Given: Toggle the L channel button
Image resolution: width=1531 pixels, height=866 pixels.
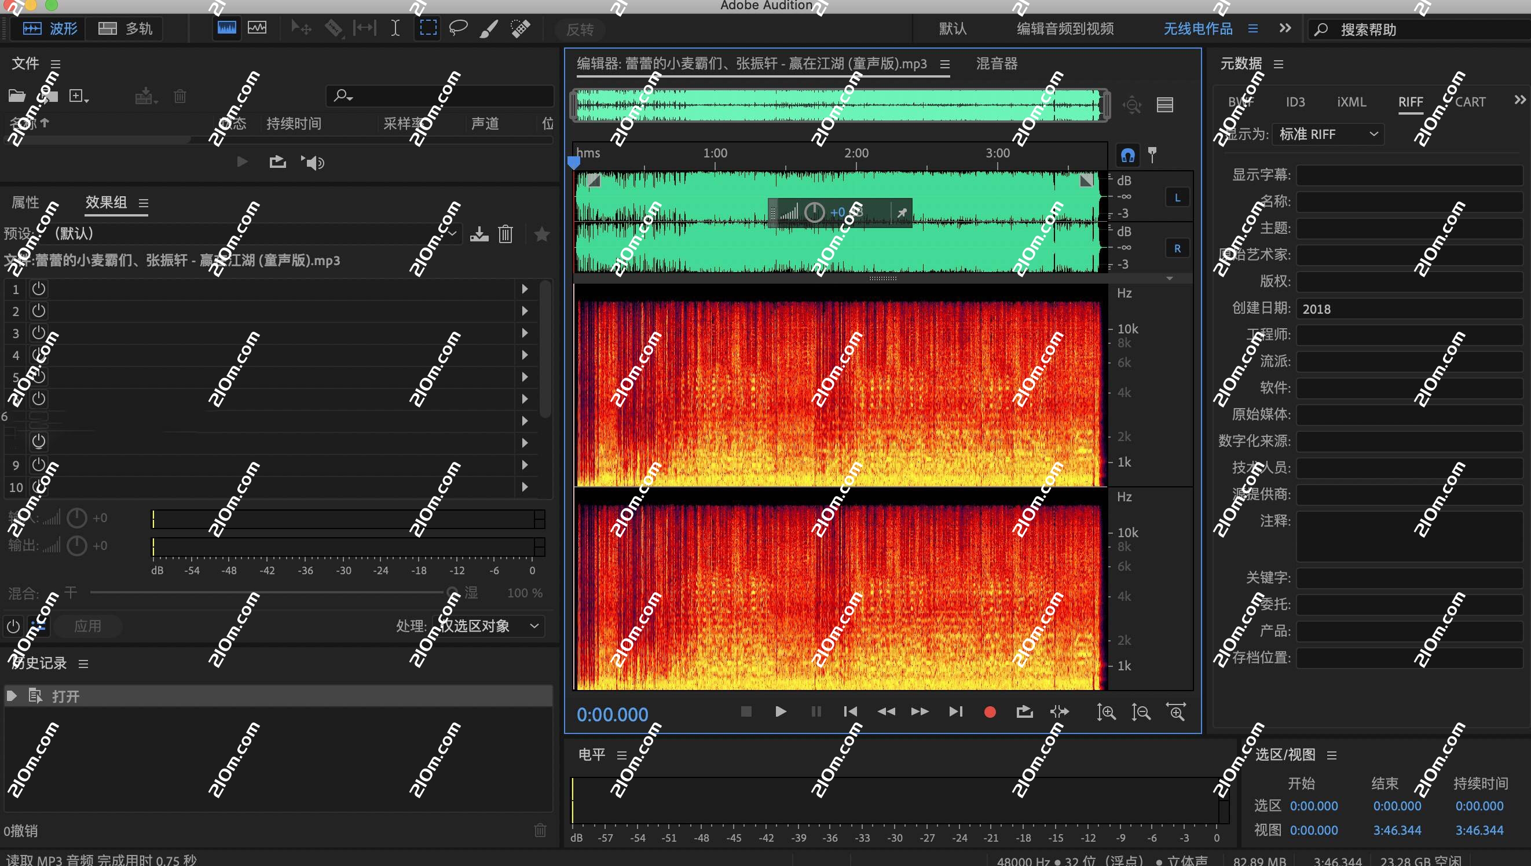Looking at the screenshot, I should [1177, 197].
